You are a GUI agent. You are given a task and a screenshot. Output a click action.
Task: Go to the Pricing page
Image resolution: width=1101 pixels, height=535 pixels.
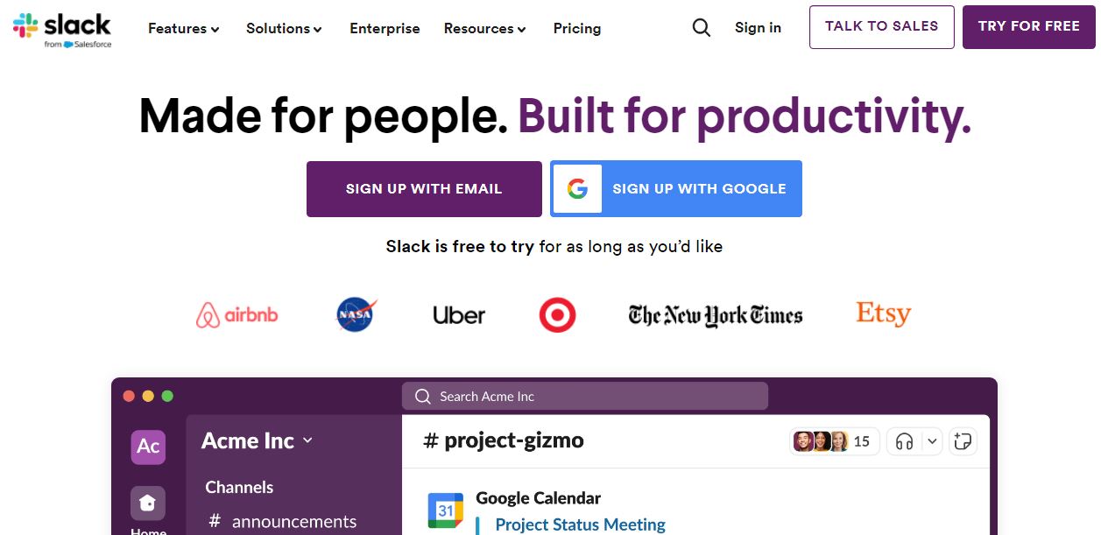point(577,29)
